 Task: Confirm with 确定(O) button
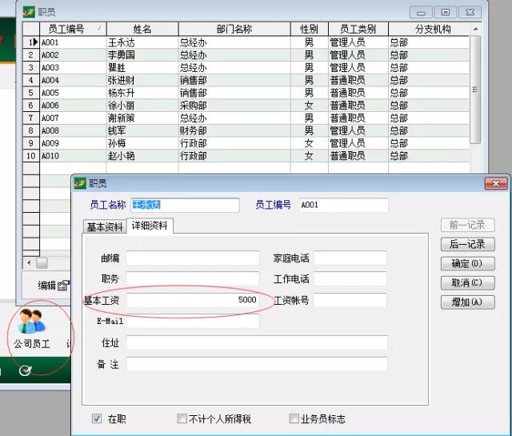click(467, 263)
